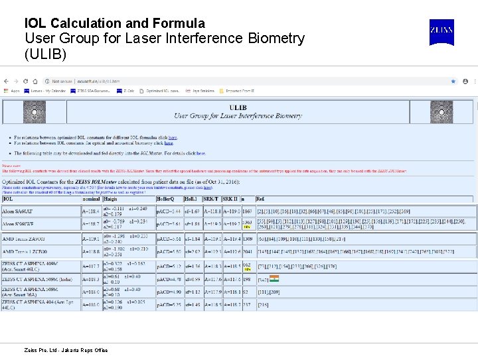Click the '1867' n value for SA60AT

248,211
